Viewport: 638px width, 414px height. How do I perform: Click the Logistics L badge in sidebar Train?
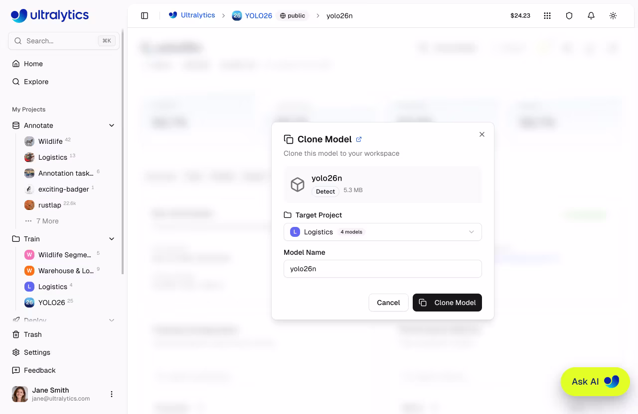click(x=29, y=287)
